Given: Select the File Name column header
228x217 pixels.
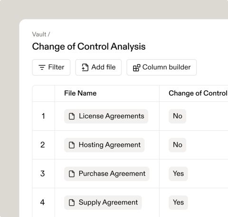Looking at the screenshot, I should (x=80, y=93).
